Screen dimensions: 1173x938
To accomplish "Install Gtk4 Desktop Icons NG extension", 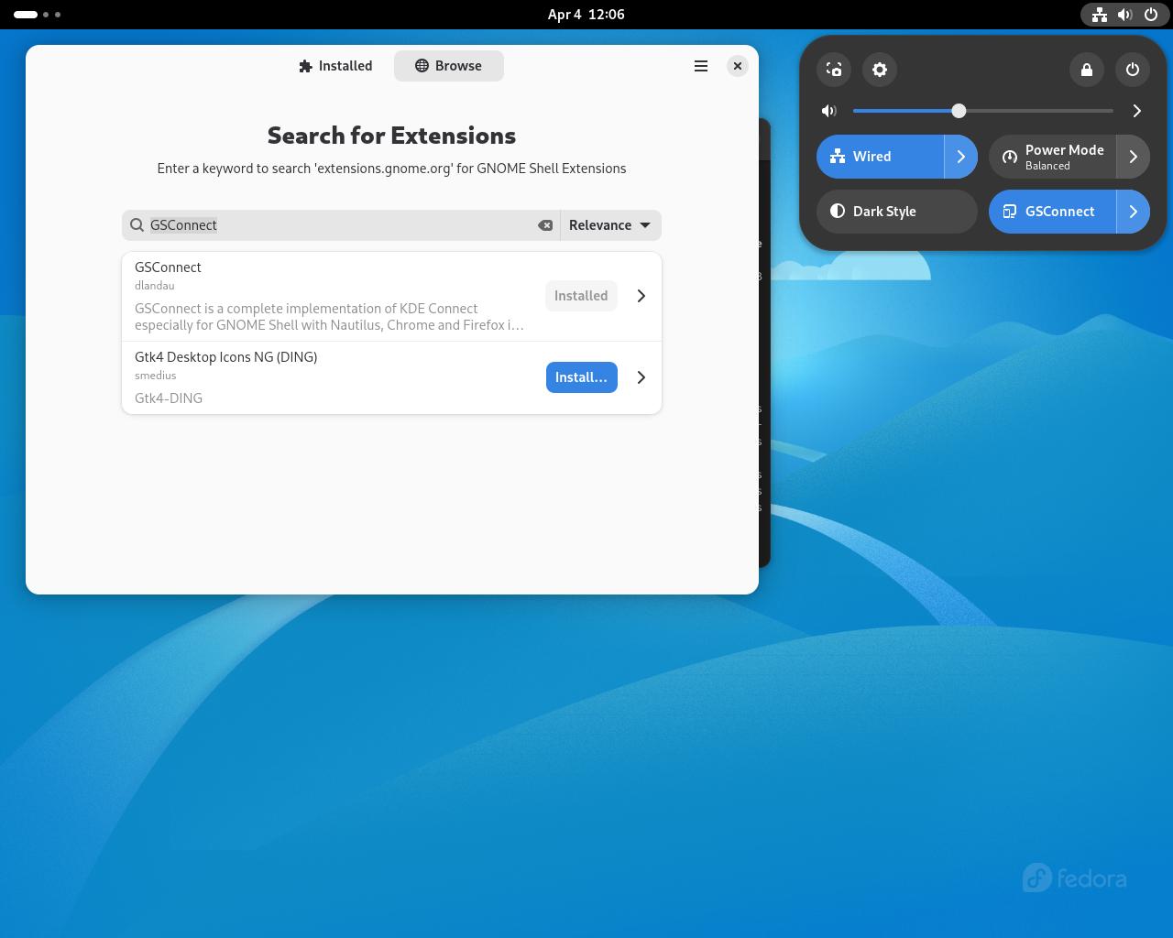I will 582,377.
